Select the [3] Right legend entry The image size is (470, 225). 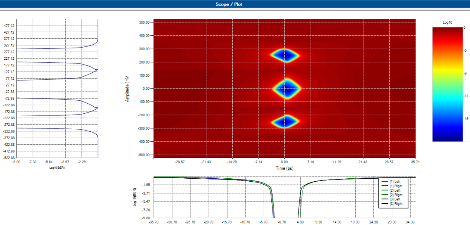(x=396, y=204)
